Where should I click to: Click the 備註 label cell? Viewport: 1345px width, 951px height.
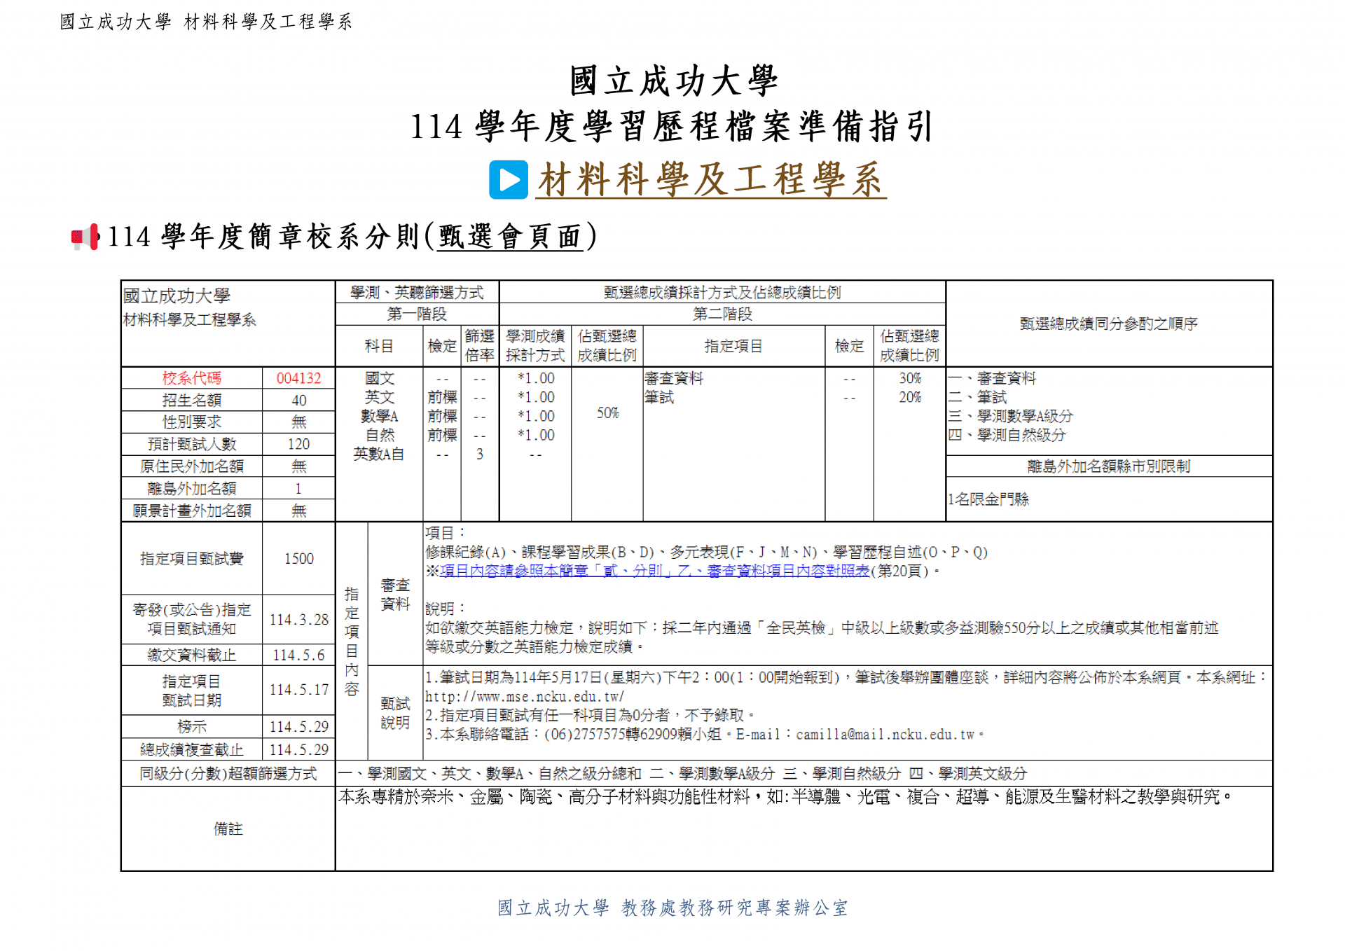(x=228, y=829)
